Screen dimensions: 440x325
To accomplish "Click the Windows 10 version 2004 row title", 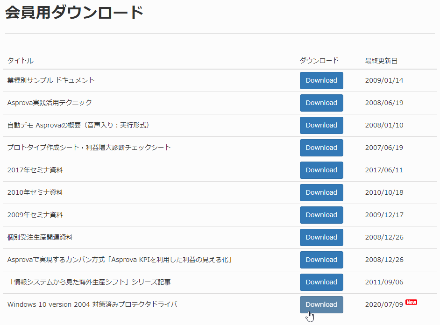I will coord(92,304).
